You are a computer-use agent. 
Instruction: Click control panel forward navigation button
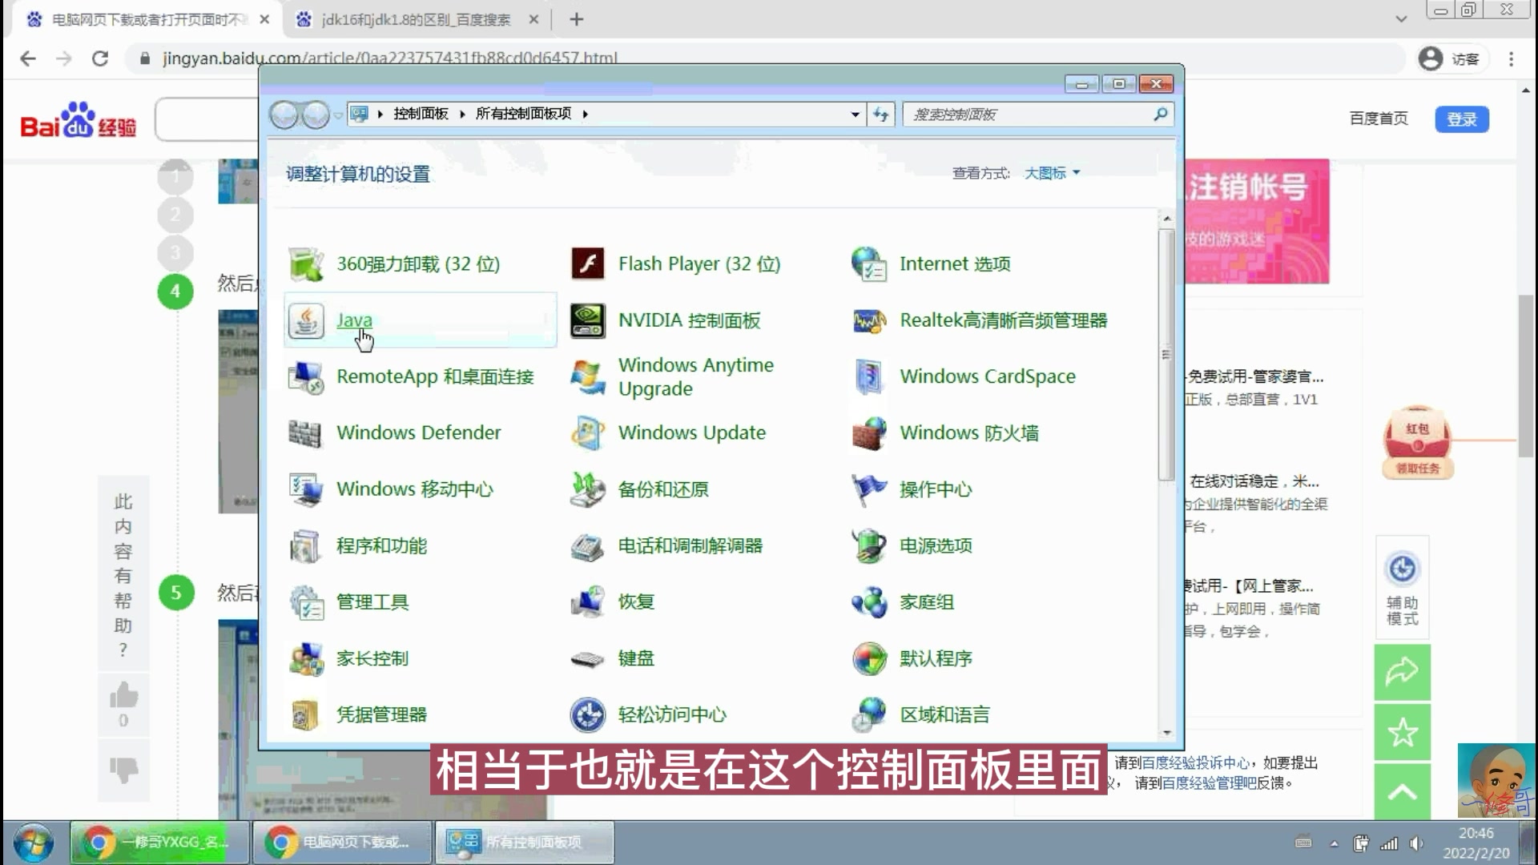coord(316,115)
